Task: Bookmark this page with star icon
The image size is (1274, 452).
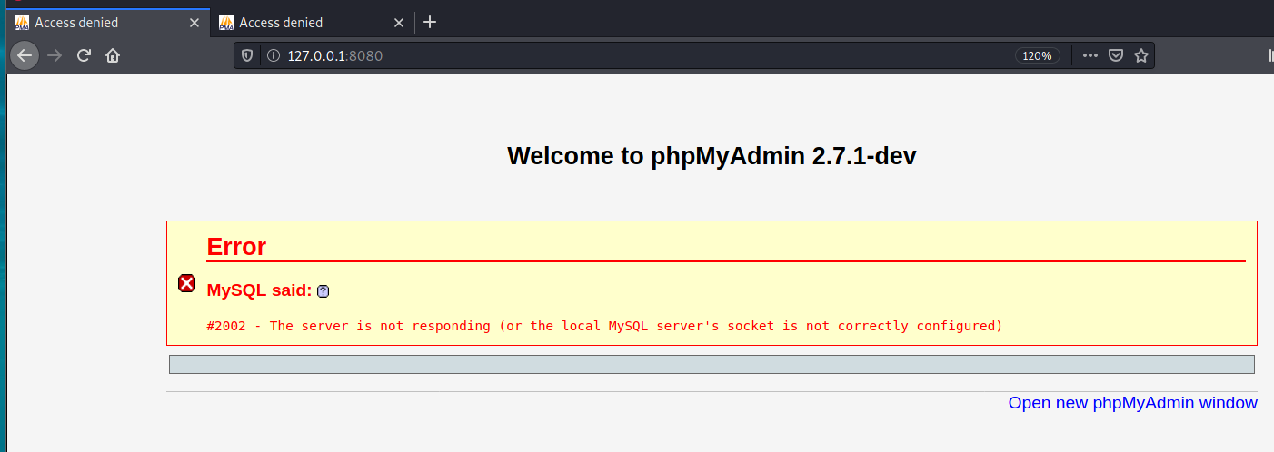Action: pos(1141,55)
